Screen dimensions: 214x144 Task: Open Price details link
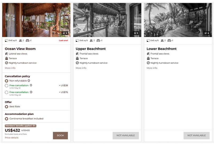(12, 138)
